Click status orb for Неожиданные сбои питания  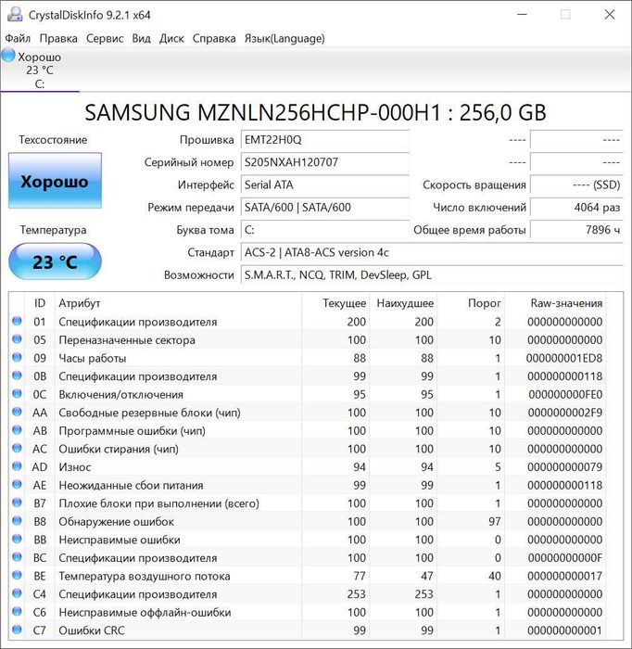(x=17, y=484)
